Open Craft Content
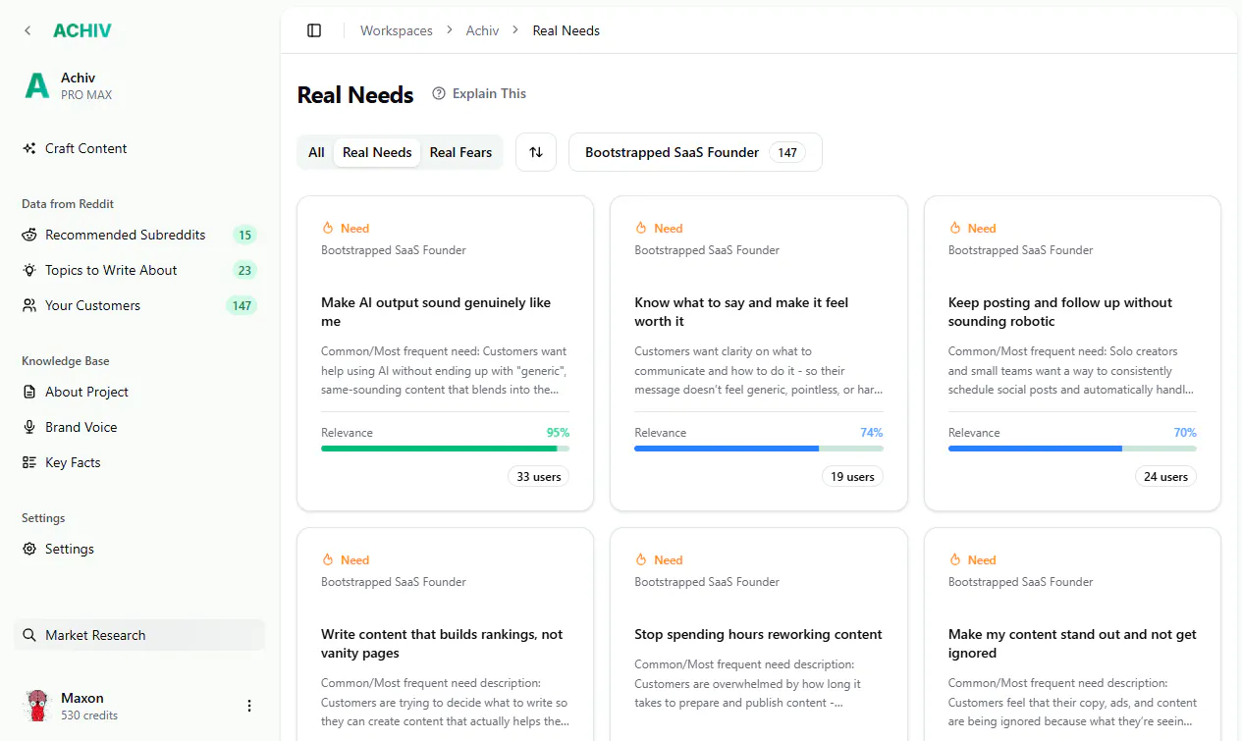 (139, 148)
